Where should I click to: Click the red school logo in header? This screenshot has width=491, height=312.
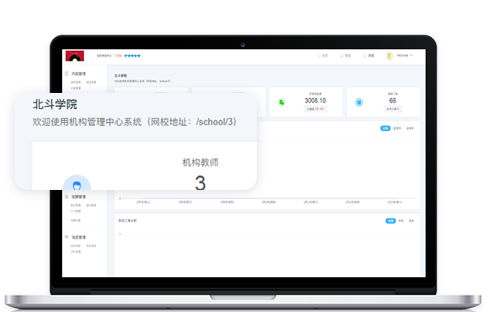(x=74, y=56)
